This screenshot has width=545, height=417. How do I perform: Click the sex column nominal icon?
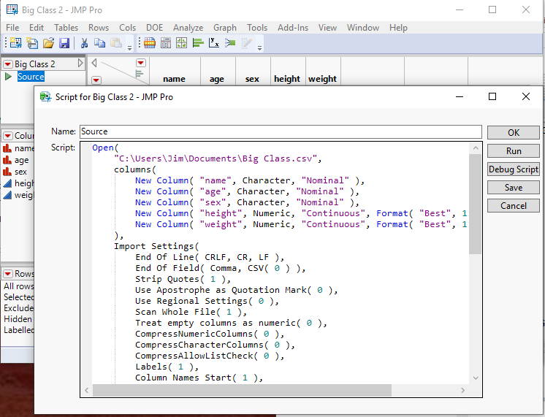(7, 172)
